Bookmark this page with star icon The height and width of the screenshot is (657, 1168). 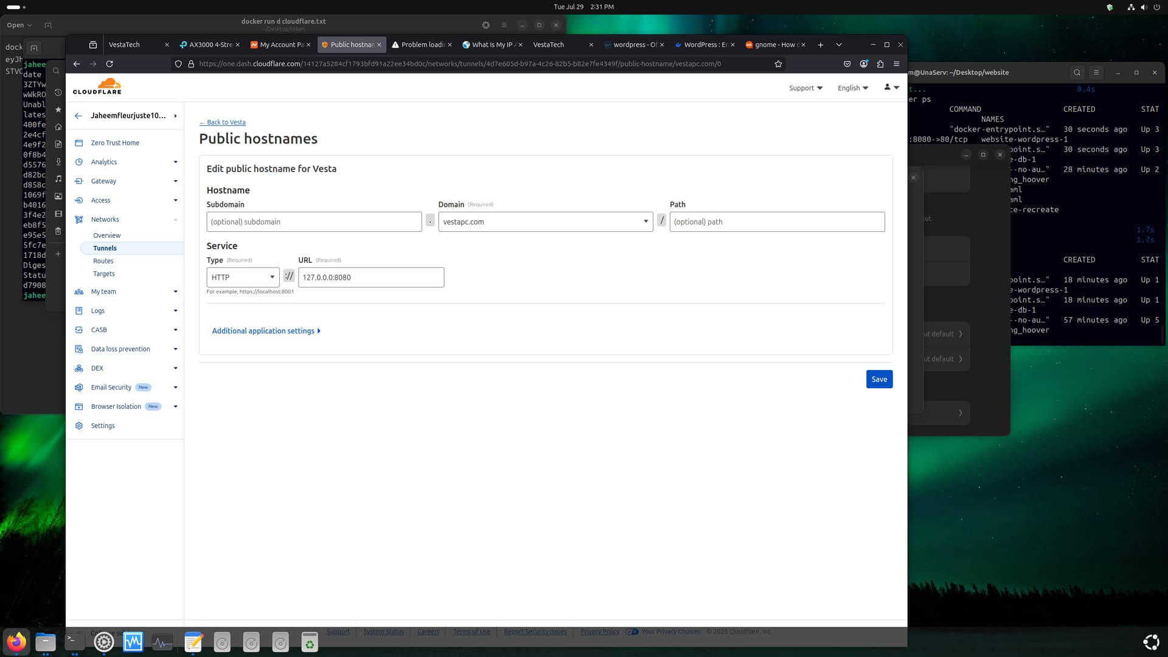coord(778,64)
